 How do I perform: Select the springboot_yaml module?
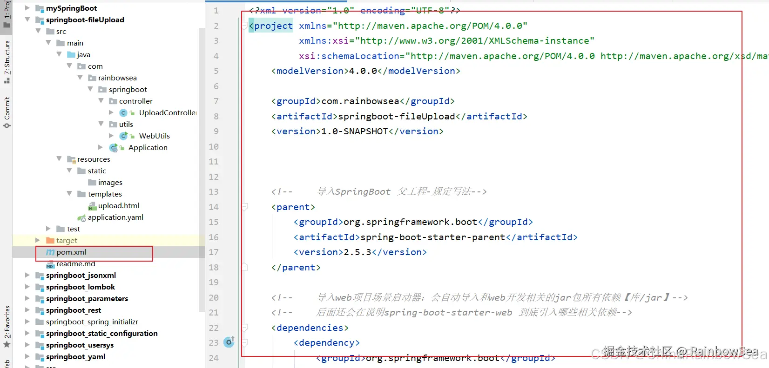76,356
